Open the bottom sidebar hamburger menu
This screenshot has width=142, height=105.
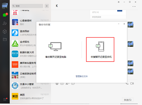(x=5, y=99)
